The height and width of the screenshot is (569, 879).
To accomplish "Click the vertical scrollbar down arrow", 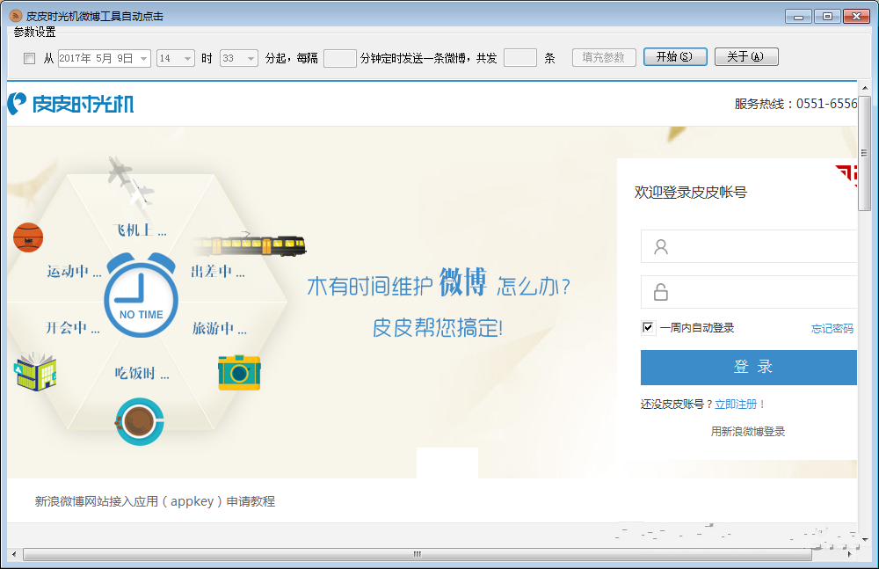I will click(x=864, y=539).
